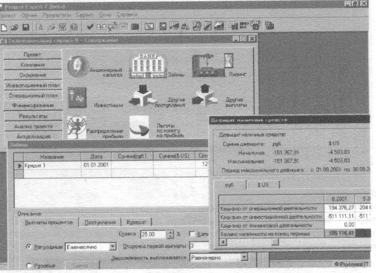Switch to the Поступления tab
Viewport: 376px width, 273px height.
tap(100, 222)
